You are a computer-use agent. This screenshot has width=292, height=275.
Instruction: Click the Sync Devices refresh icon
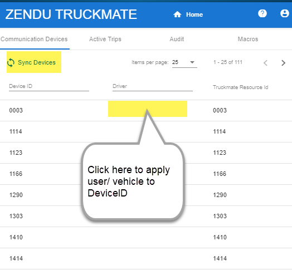(x=11, y=62)
